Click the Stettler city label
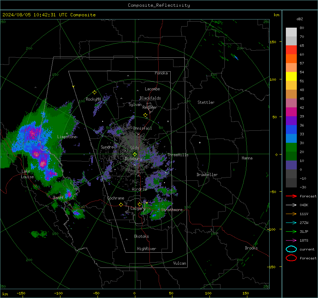Screen dimensions: 318x298 click(x=206, y=102)
